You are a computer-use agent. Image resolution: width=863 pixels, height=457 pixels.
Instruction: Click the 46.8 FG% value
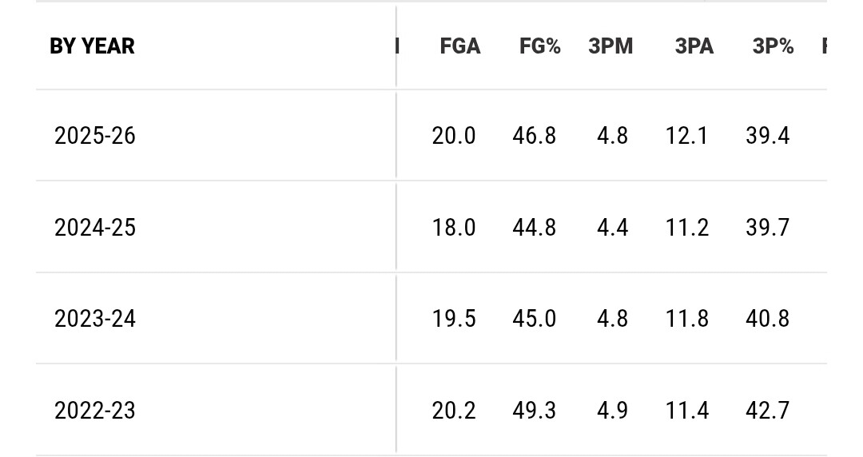[534, 136]
